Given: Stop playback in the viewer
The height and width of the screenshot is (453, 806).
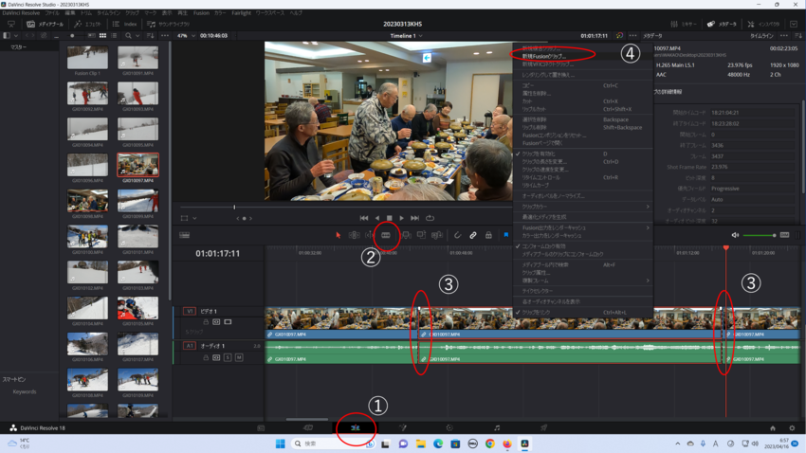Looking at the screenshot, I should click(x=390, y=218).
